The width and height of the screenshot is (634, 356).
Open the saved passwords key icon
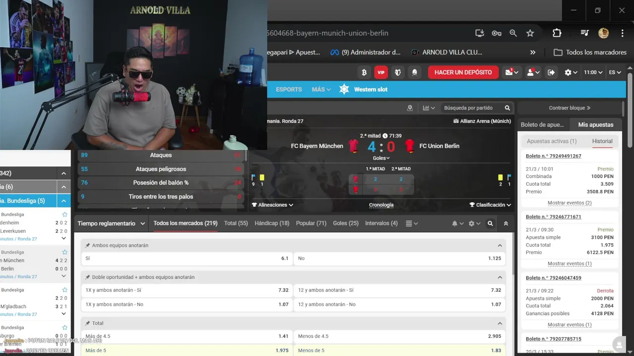(x=496, y=33)
